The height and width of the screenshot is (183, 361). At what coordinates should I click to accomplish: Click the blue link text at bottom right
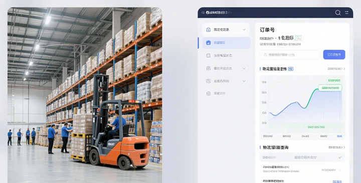[337, 181]
